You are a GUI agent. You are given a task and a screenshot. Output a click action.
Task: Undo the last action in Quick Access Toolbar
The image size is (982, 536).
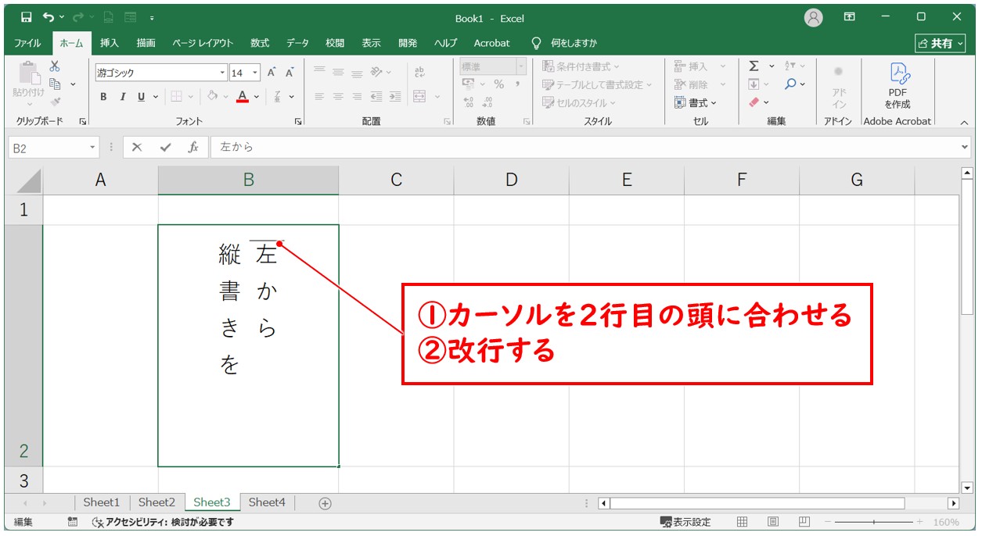click(49, 17)
